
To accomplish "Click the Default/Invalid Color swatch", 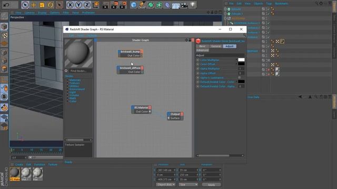I will point(241,82).
